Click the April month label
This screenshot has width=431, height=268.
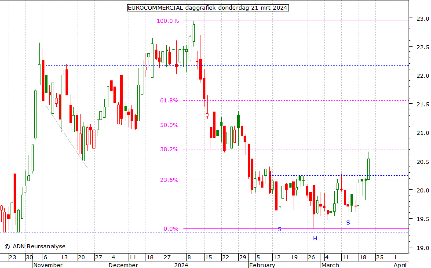coord(400,265)
